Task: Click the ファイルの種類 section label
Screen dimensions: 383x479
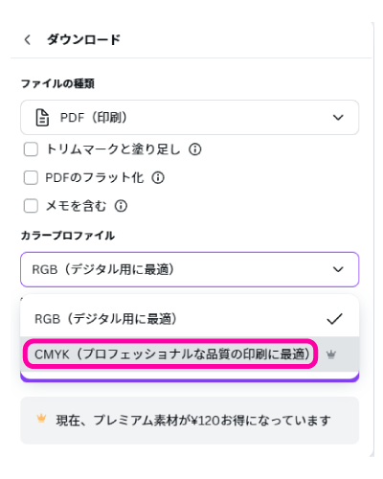Action: [x=57, y=83]
